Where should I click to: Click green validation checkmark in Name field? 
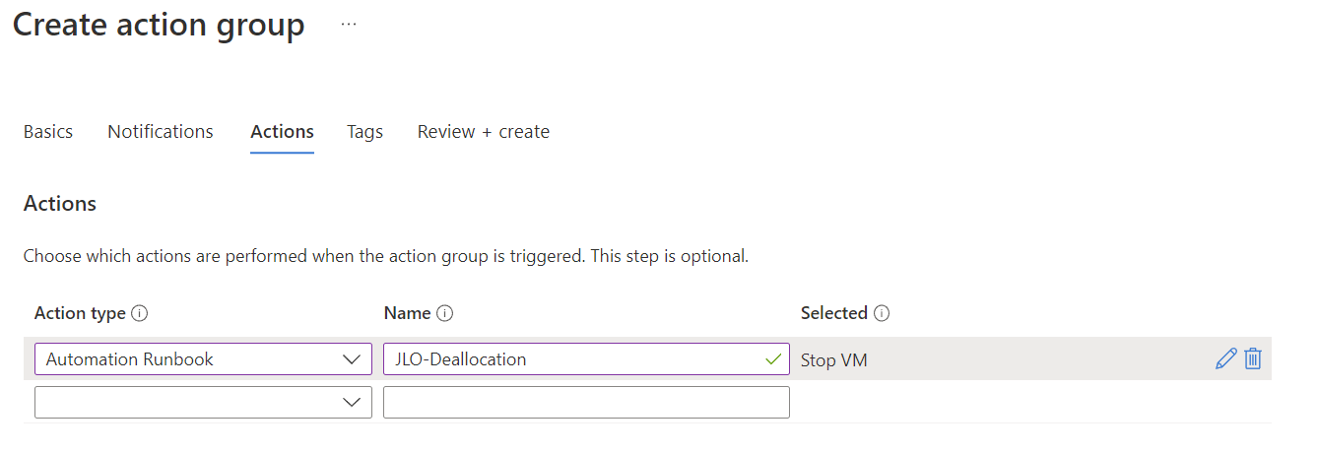pos(773,359)
